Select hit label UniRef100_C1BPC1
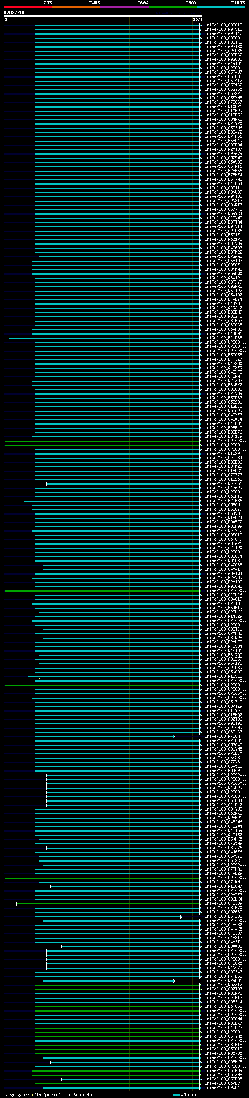249x1098 pixels. [223, 471]
